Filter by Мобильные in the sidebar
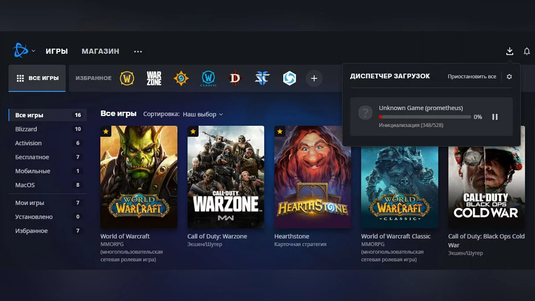 click(x=48, y=171)
